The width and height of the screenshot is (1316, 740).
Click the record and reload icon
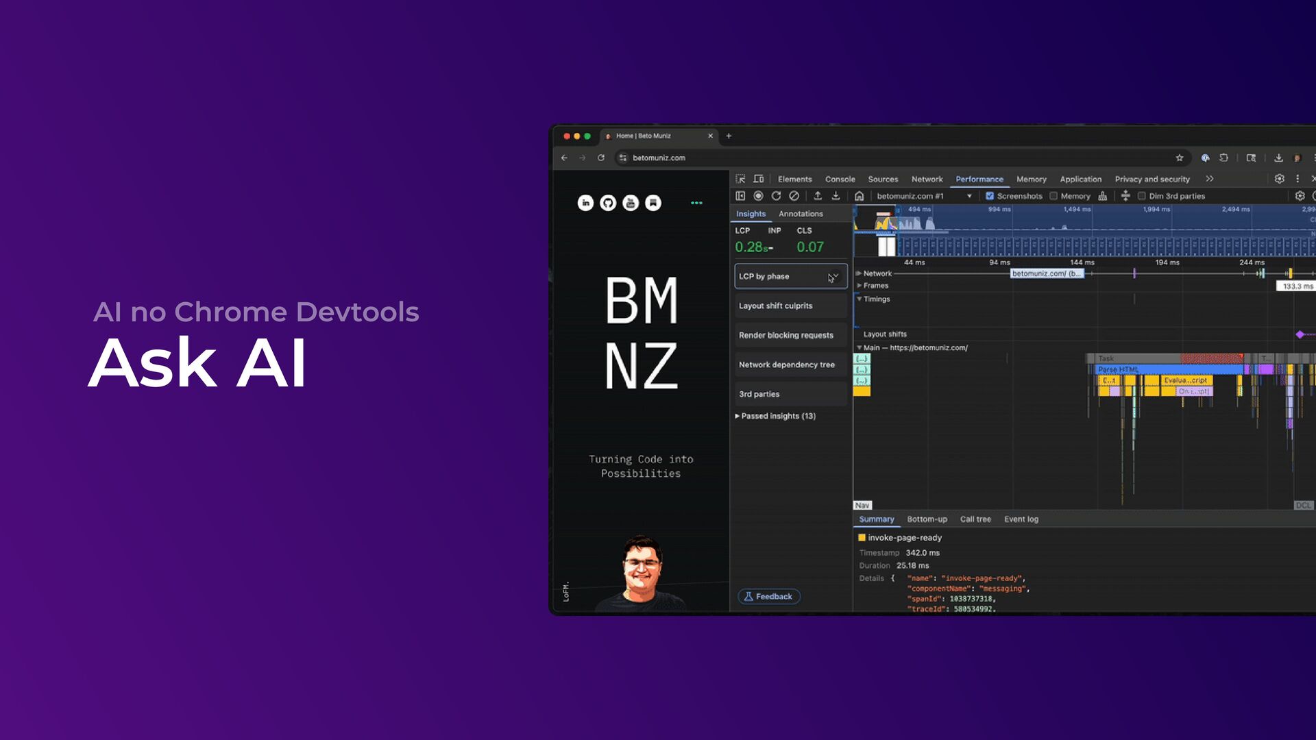(x=776, y=196)
